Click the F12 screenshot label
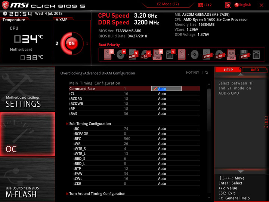Image resolution: width=269 pixels, height=202 pixels. coord(208,5)
